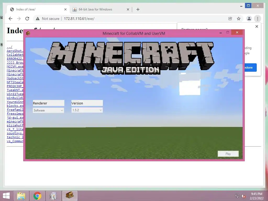Click the Minecraft launcher title bar chest icon
This screenshot has width=268, height=201.
pyautogui.click(x=28, y=33)
